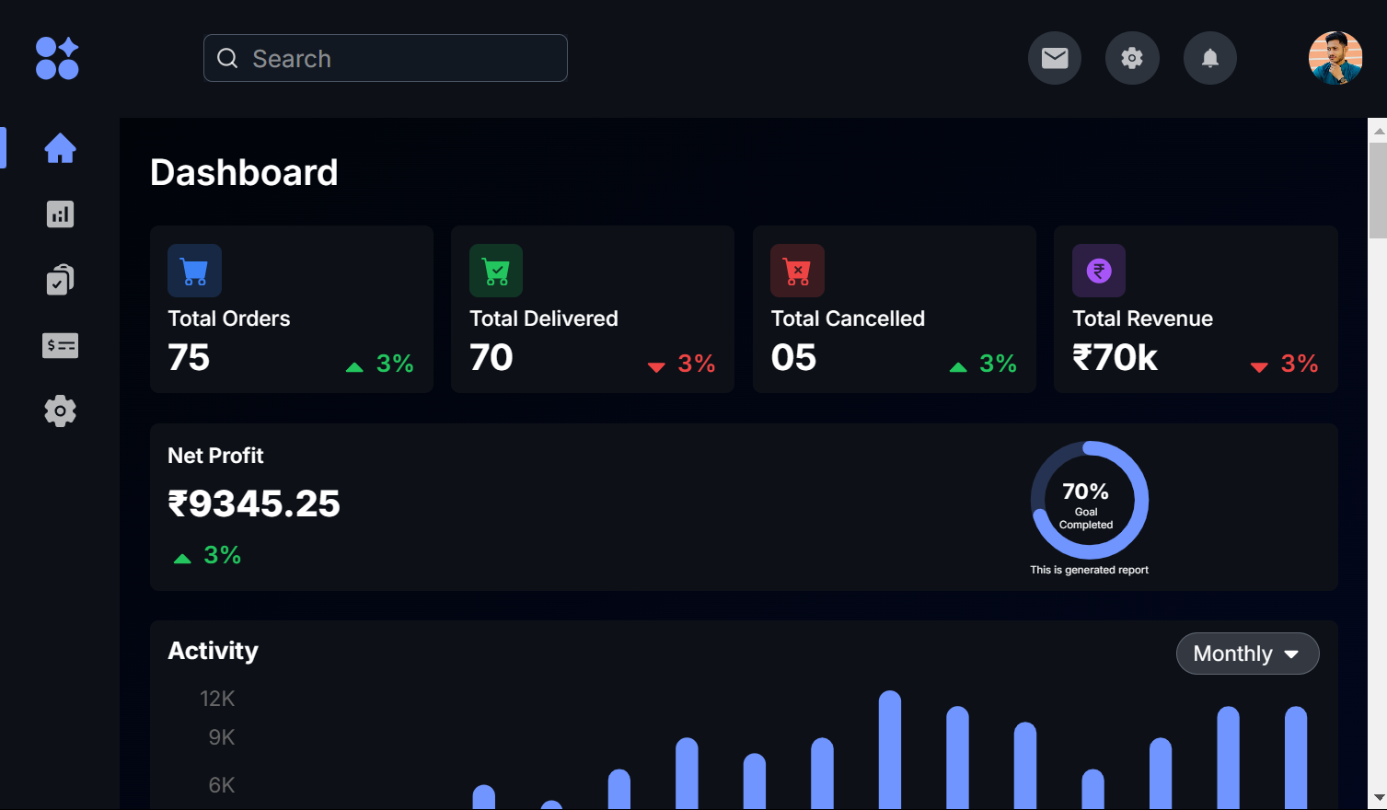Open the Transactions icon in the sidebar

(x=59, y=345)
